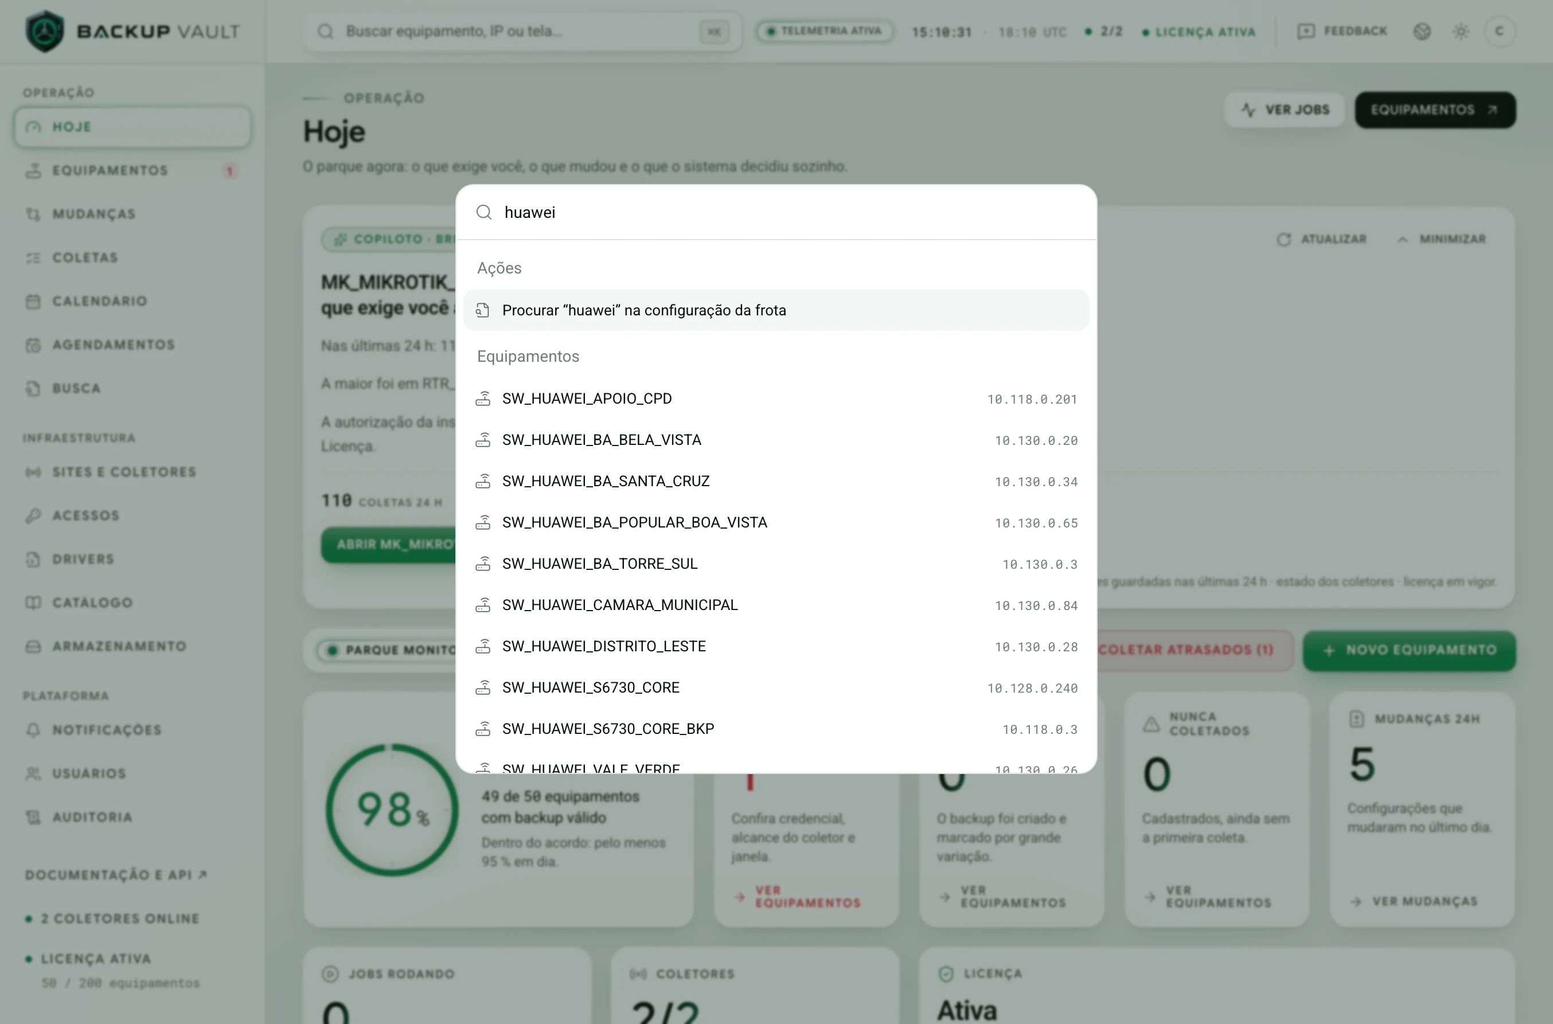Click the Novo Equipamento button

tap(1409, 650)
